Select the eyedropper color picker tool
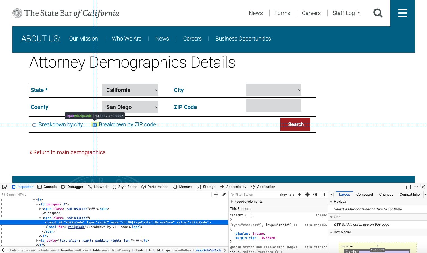This screenshot has height=253, width=427. click(224, 195)
